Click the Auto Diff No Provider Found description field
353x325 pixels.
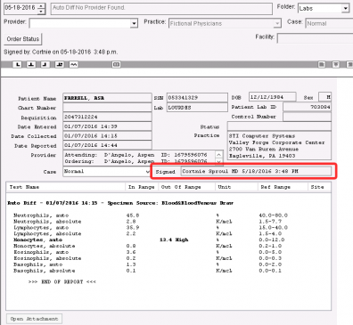161,8
